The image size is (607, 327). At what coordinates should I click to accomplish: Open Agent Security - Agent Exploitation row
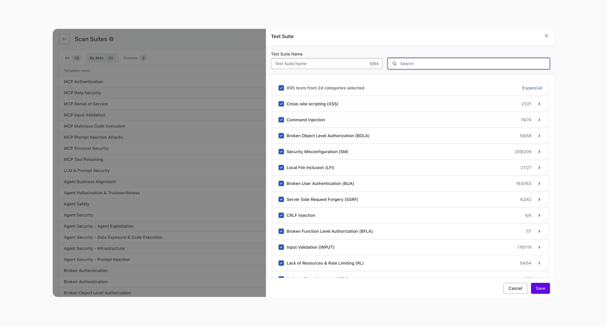pyautogui.click(x=162, y=226)
